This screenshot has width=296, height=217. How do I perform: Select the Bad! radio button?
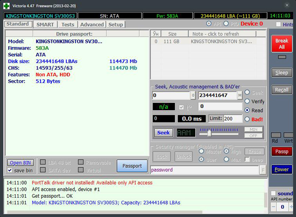(247, 119)
